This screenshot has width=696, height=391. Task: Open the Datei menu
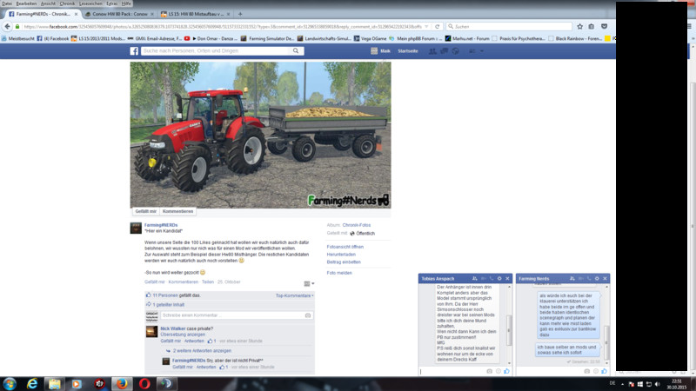(7, 3)
